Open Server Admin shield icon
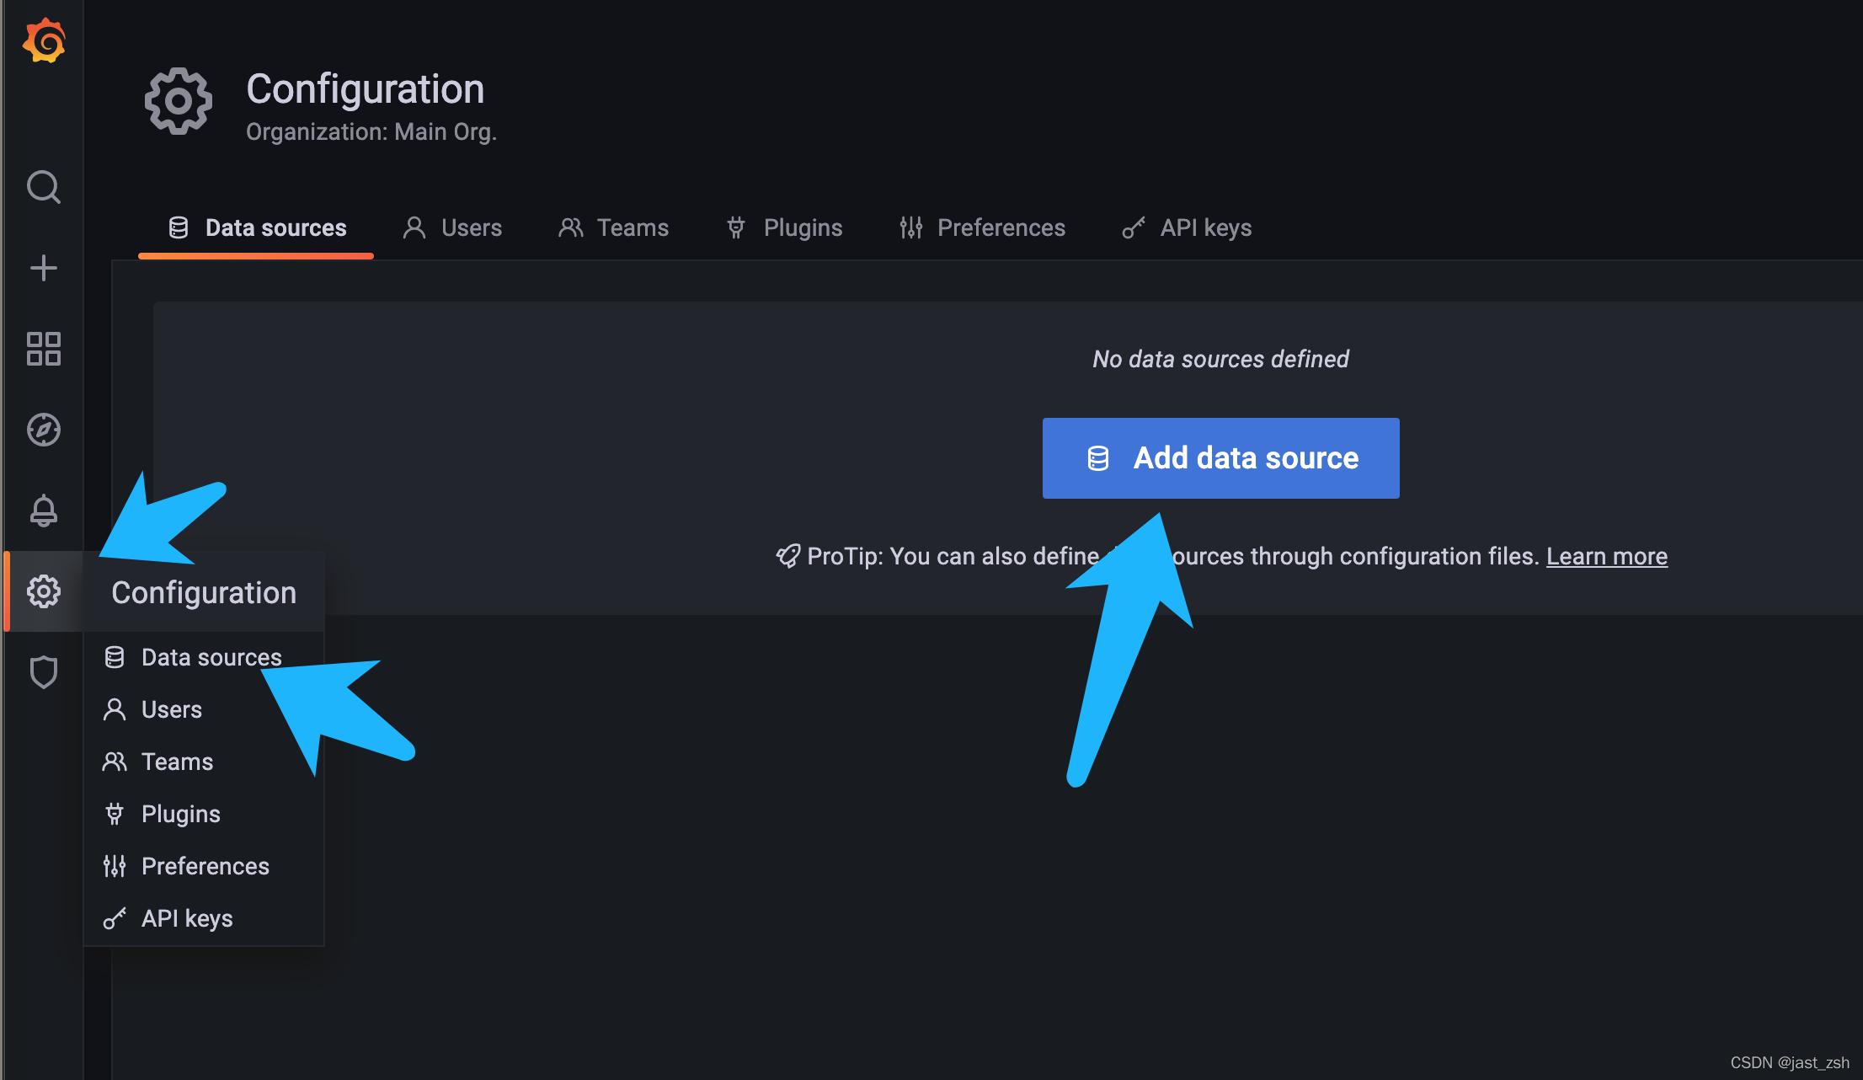The width and height of the screenshot is (1863, 1080). [44, 672]
